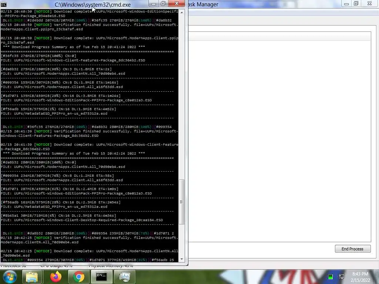Open File Explorer from taskbar

click(x=32, y=277)
